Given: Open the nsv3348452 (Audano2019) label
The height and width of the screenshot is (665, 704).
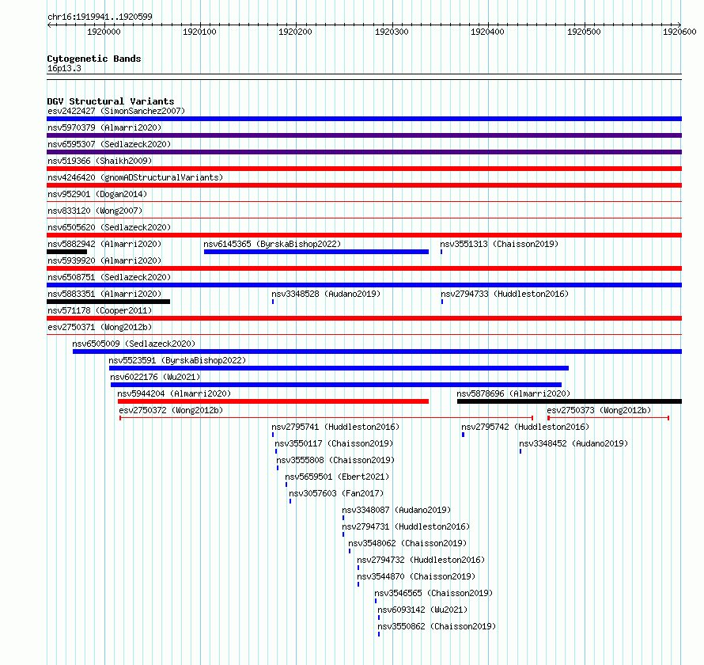Looking at the screenshot, I should pyautogui.click(x=573, y=443).
